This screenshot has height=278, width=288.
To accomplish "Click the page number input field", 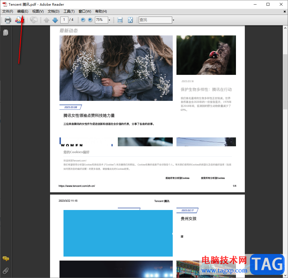I will (x=64, y=20).
